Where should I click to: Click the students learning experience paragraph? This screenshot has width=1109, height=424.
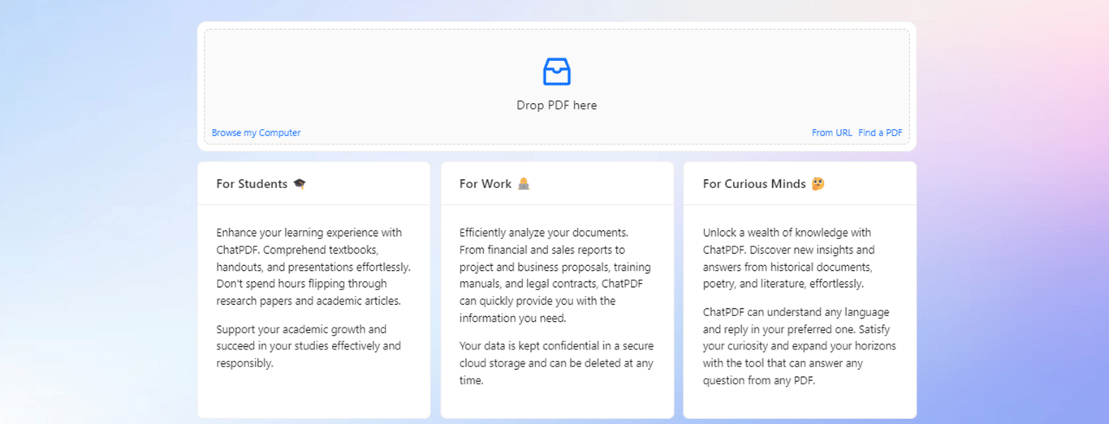point(313,267)
